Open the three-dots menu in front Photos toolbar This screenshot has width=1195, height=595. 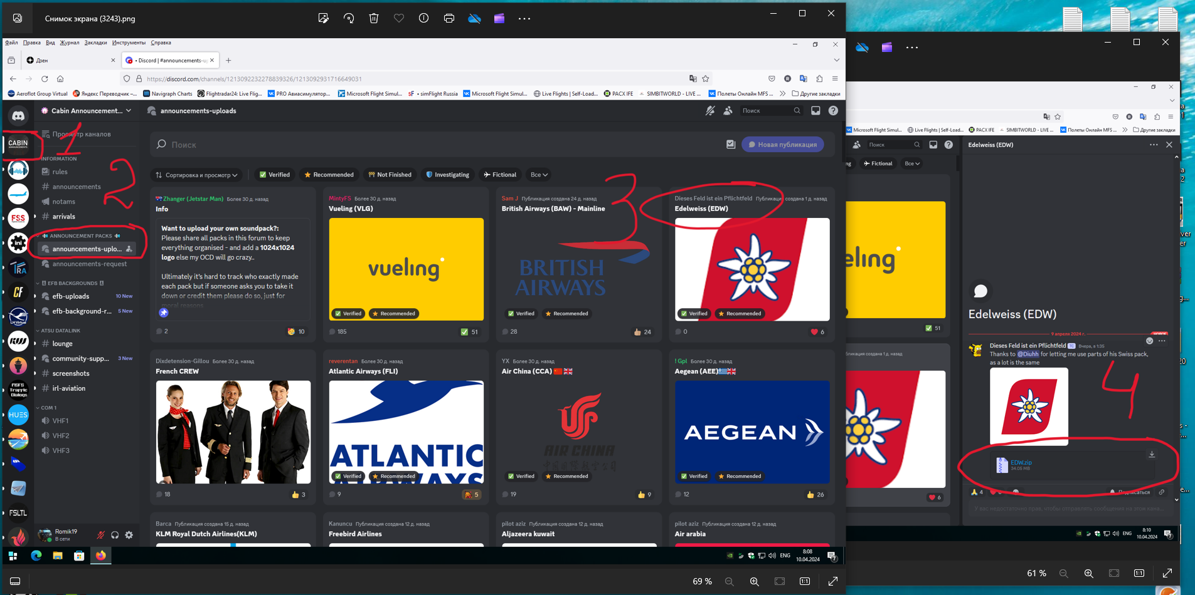(524, 18)
